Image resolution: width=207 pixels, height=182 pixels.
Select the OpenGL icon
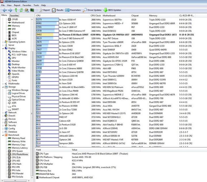click(9, 74)
